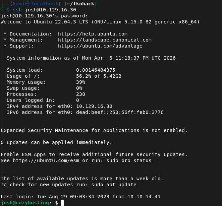Click the IPv6 address dead:beef::250:56ff:feb0:2776
The height and width of the screenshot is (206, 222).
tap(120, 112)
